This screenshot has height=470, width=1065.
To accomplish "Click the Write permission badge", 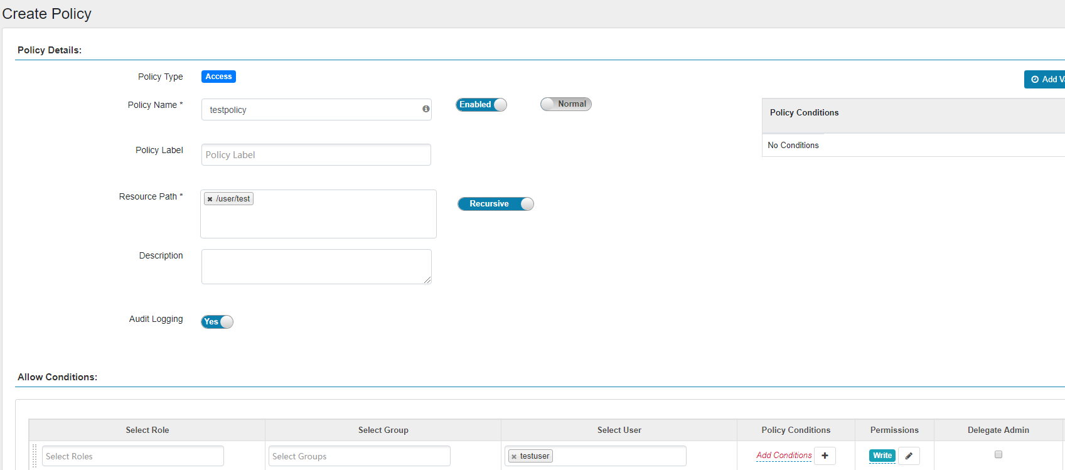I will (882, 456).
